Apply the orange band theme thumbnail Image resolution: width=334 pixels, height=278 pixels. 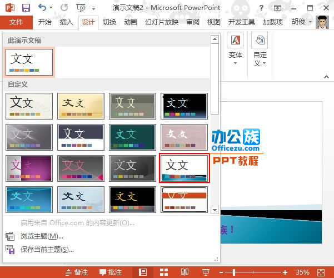[x=184, y=200]
